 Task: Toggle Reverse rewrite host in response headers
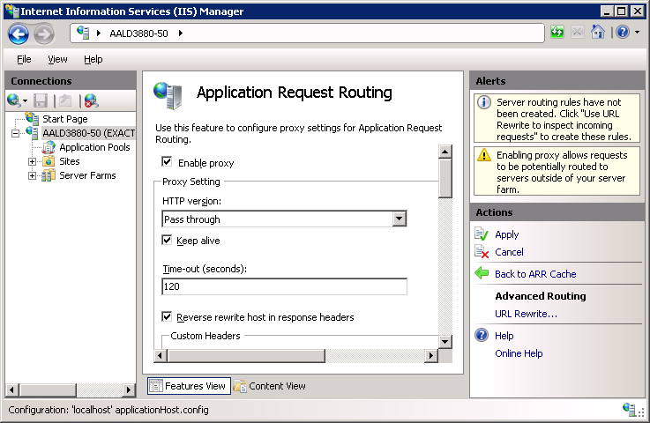[x=167, y=316]
